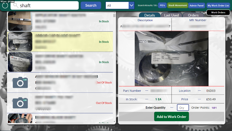Click the Description column header
The width and height of the screenshot is (232, 131).
[145, 20]
